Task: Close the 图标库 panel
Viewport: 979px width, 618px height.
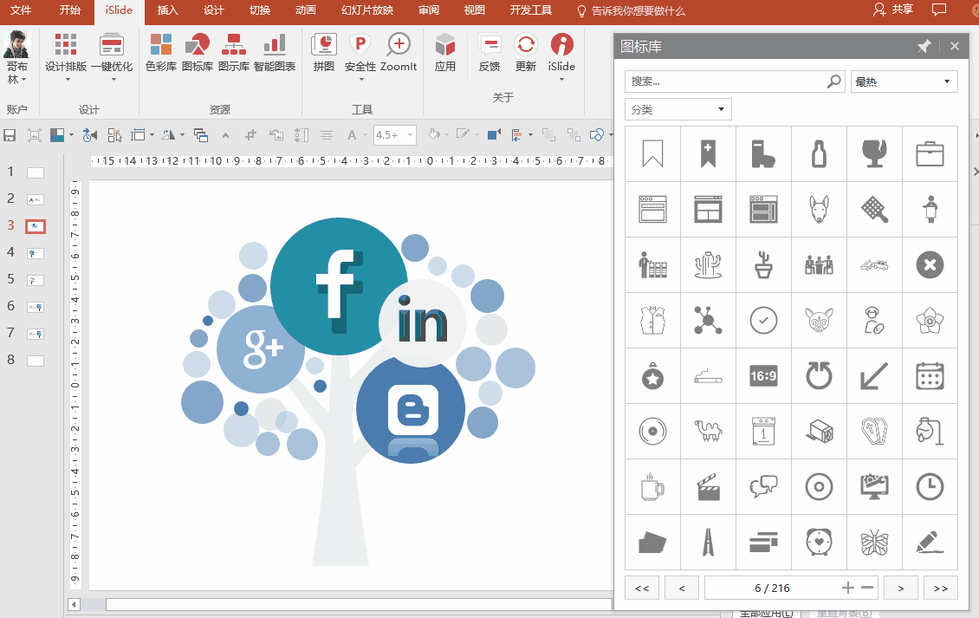Action: pyautogui.click(x=954, y=46)
